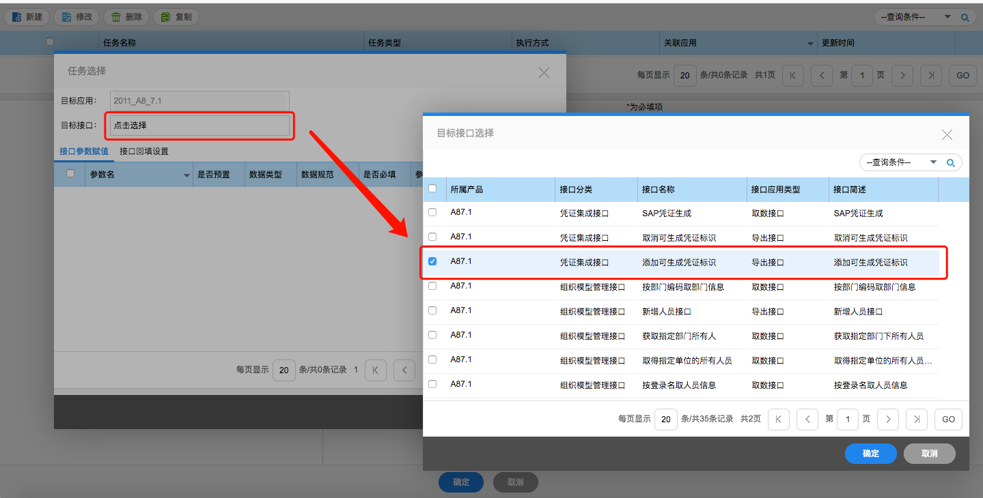Toggle select-all checkbox beside 所属产品 header
The image size is (983, 498).
[432, 188]
